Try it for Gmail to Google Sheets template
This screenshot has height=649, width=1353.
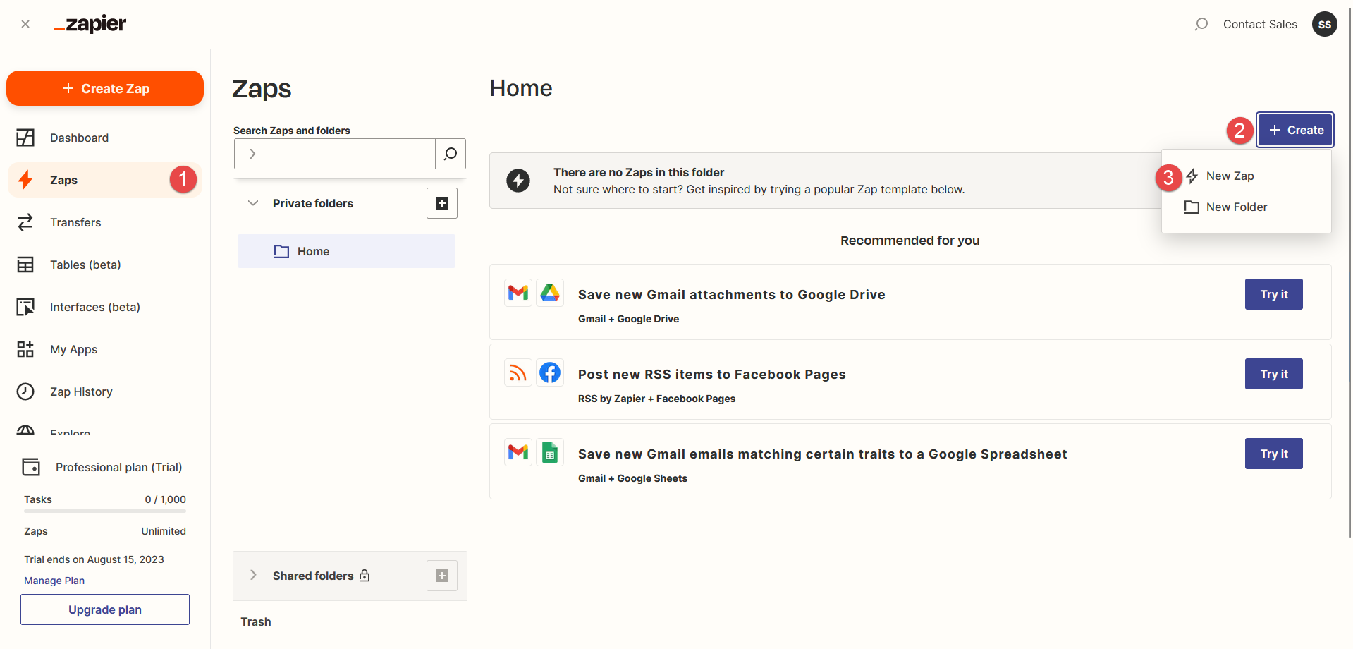click(x=1273, y=454)
